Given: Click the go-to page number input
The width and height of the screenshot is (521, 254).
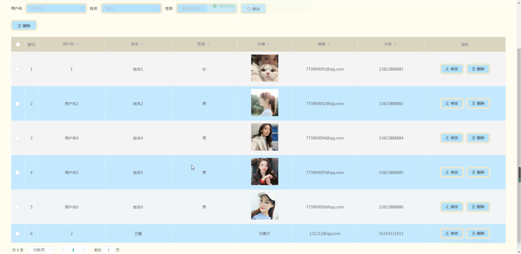Looking at the screenshot, I should coord(109,250).
